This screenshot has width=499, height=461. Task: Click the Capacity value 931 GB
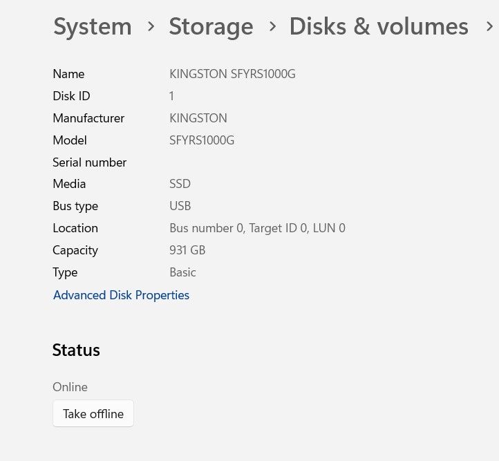point(187,250)
